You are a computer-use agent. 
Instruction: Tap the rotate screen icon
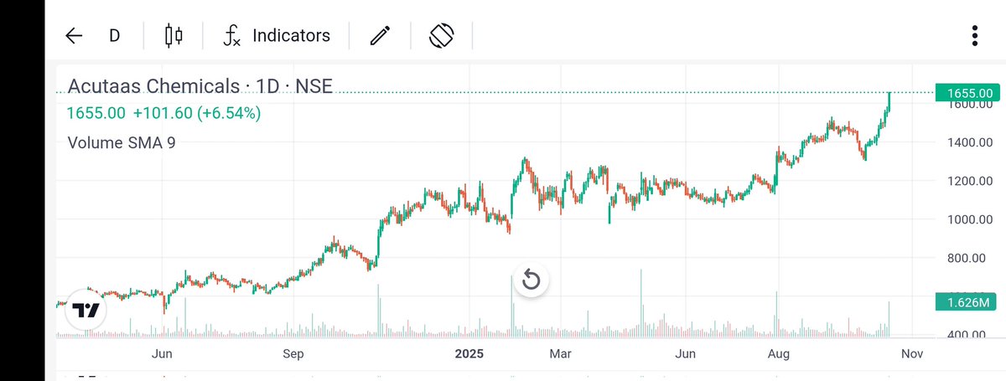441,36
